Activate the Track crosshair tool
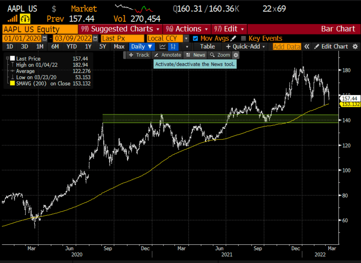Image resolution: width=361 pixels, height=263 pixels. point(139,55)
